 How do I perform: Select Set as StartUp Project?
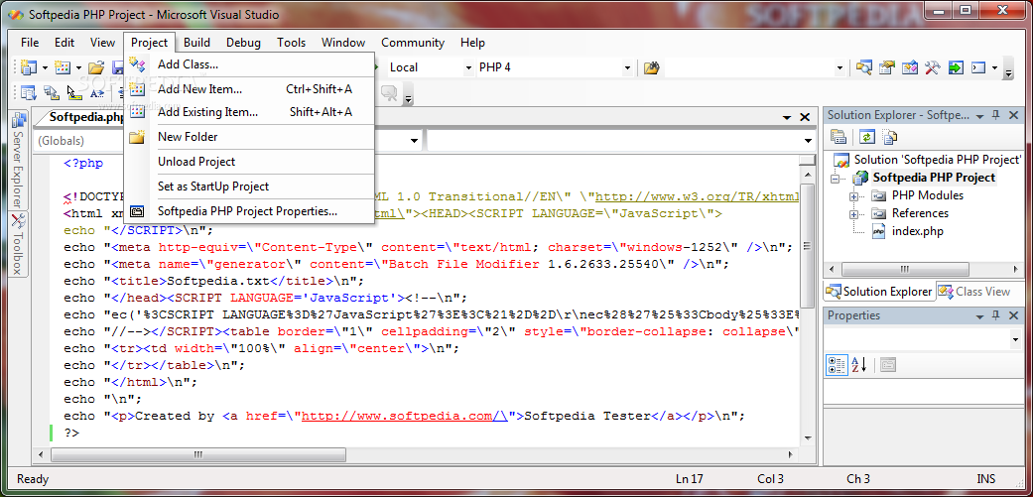tap(249, 186)
